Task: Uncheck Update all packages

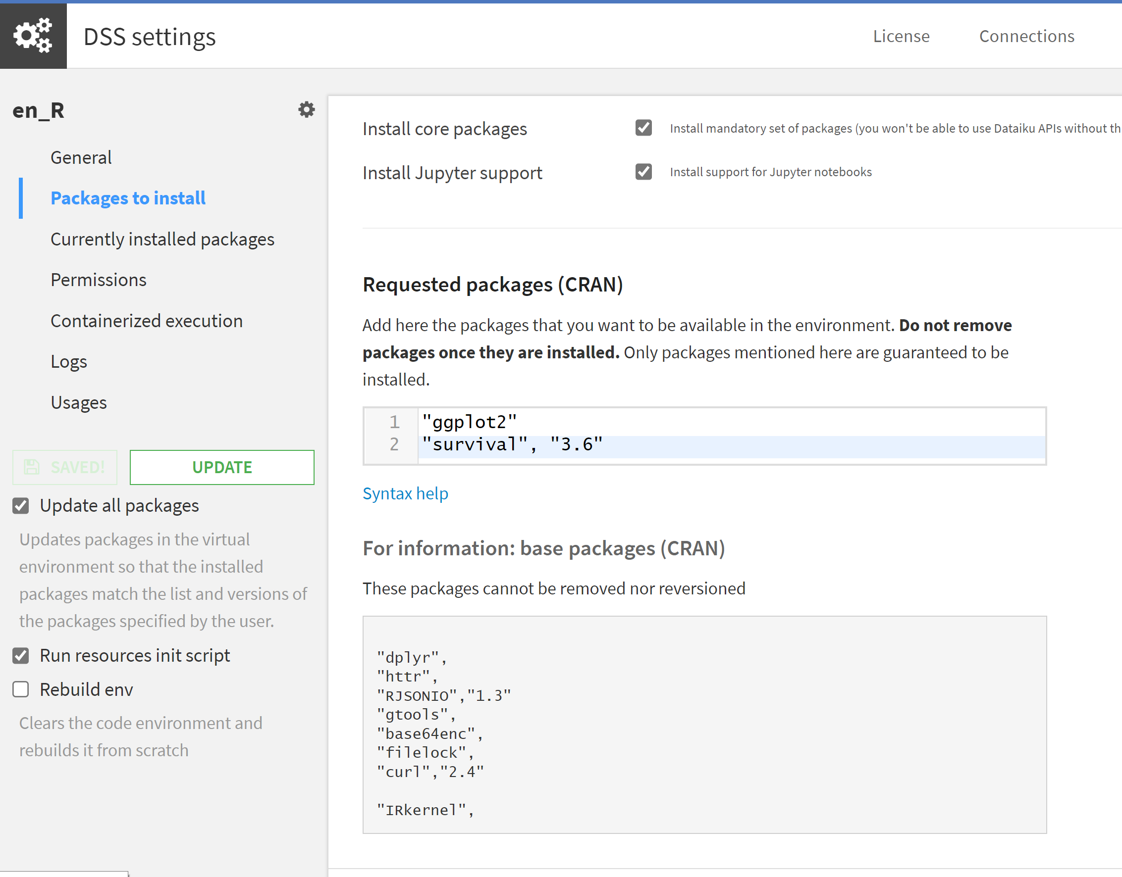Action: (x=21, y=506)
